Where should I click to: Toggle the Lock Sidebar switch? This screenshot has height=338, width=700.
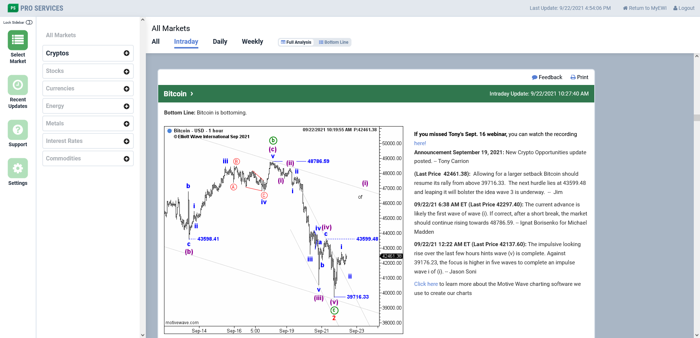29,22
